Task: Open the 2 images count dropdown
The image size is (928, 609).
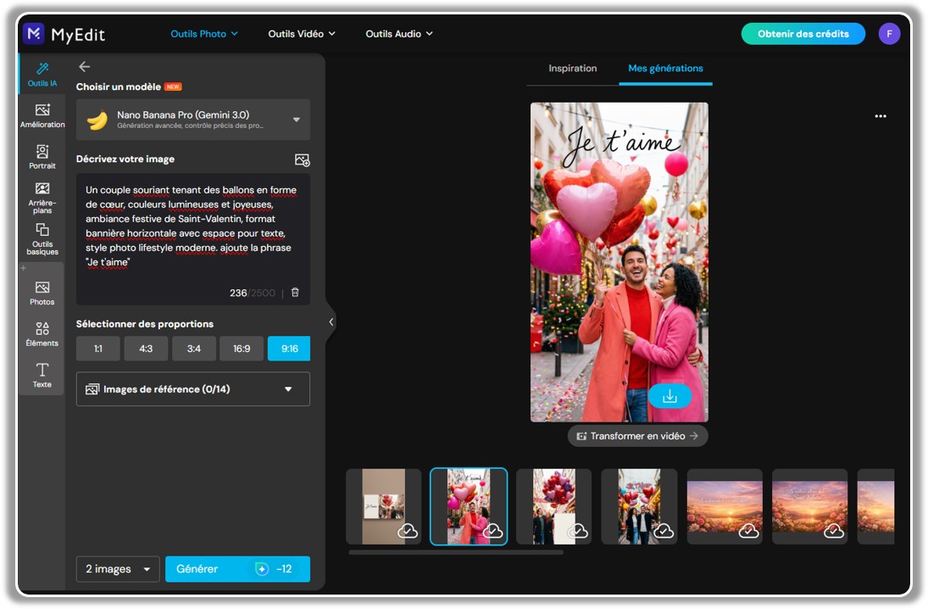Action: [118, 569]
